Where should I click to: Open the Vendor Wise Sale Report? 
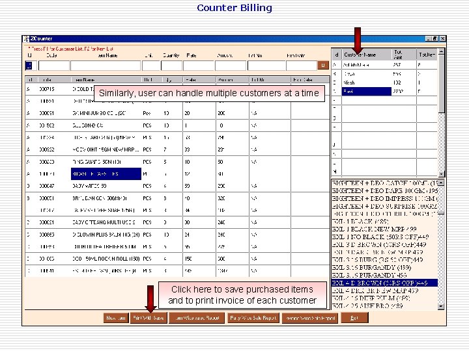(x=310, y=318)
